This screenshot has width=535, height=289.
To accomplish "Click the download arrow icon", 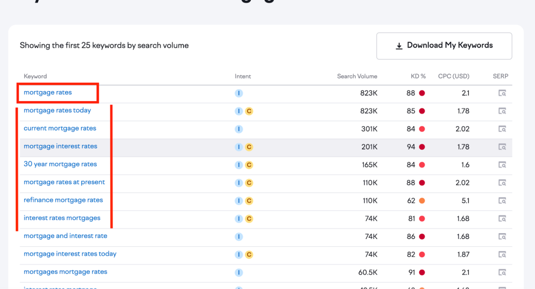I will tap(399, 46).
